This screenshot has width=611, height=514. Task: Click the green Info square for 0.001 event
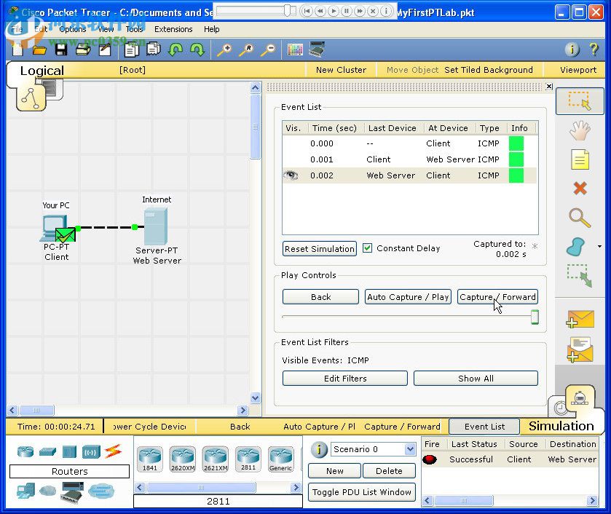point(516,159)
